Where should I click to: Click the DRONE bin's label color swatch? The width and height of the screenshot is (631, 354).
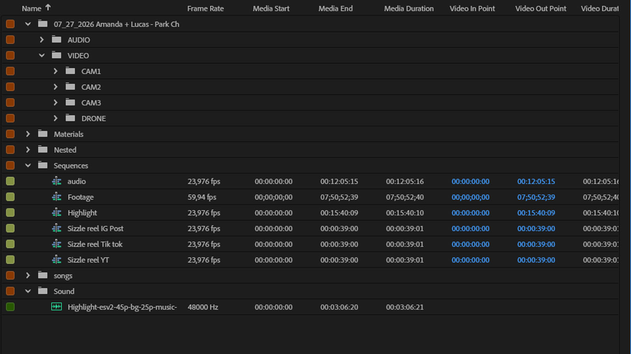[10, 118]
